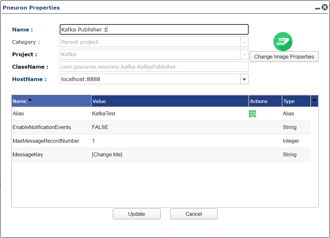Click the Name : form label

pyautogui.click(x=23, y=30)
